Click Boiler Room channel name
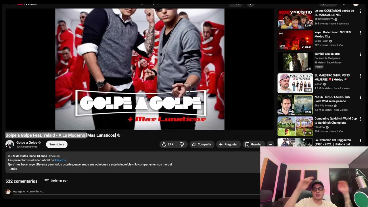368x207 pixels. click(321, 41)
